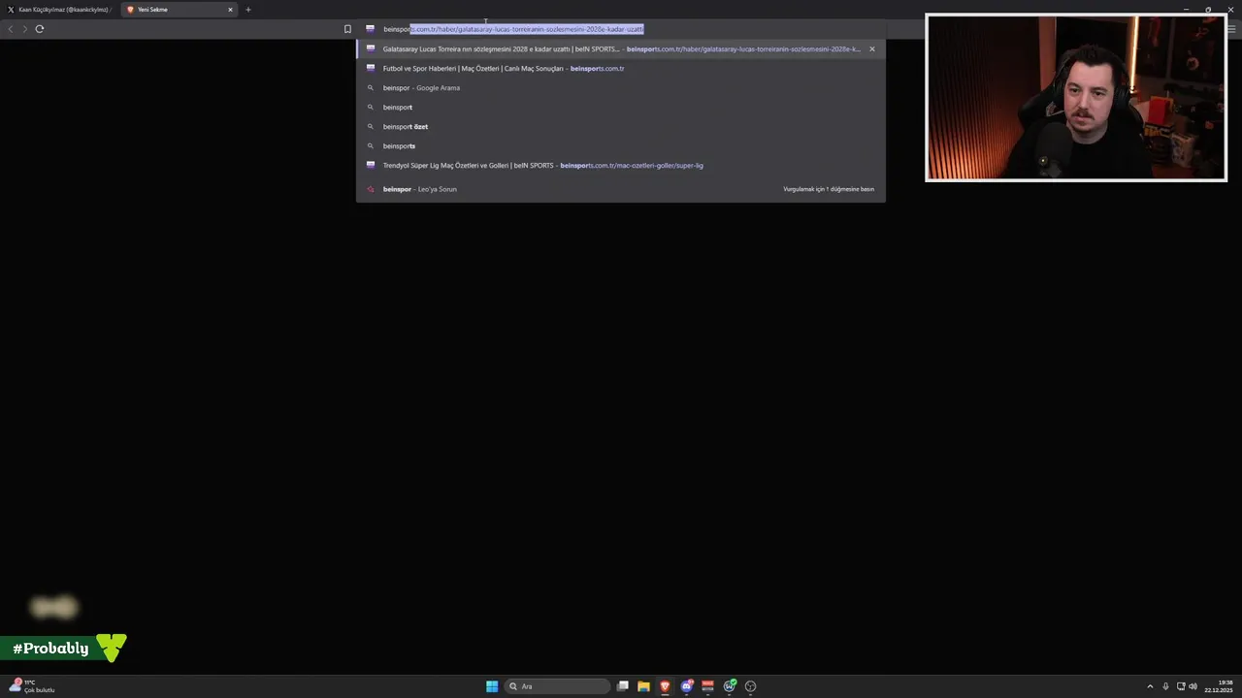Image resolution: width=1242 pixels, height=698 pixels.
Task: Click the microphone tray icon
Action: point(1165,686)
